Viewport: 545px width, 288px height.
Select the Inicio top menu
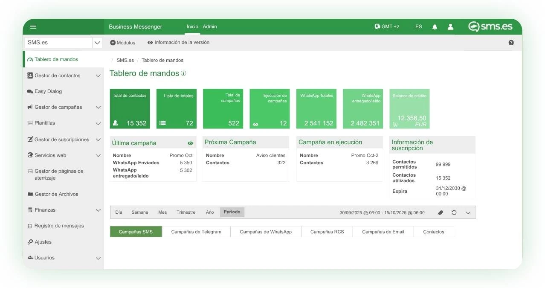192,26
